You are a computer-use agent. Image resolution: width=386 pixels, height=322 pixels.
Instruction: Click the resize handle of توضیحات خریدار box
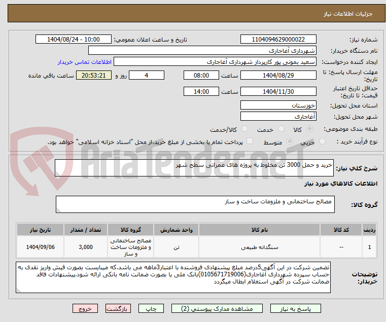(18, 291)
